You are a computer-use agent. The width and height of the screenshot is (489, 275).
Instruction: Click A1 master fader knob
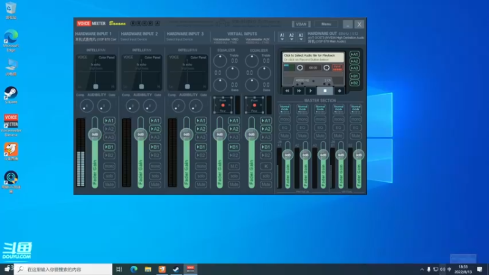tap(287, 155)
